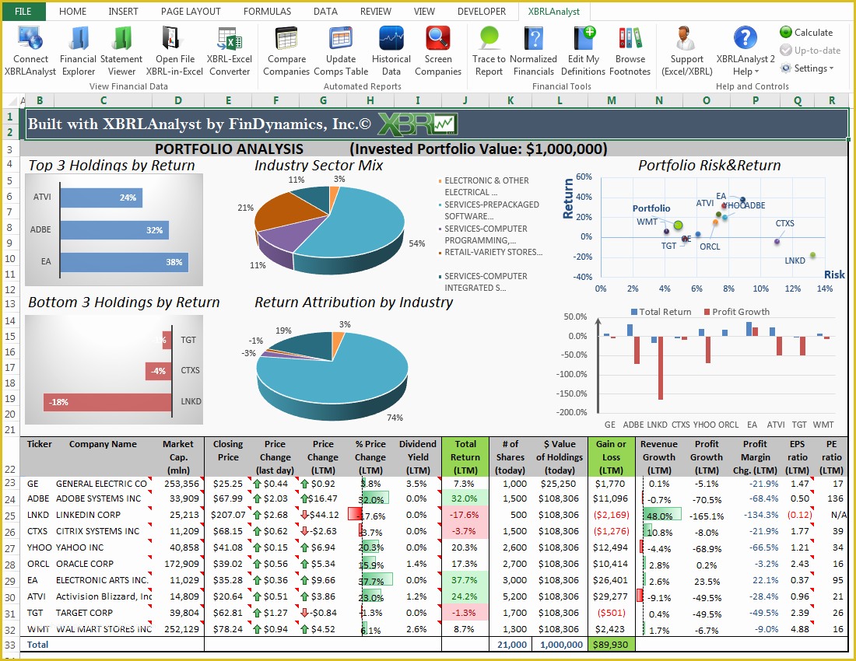Open the Historical Data tool
856x661 pixels.
pyautogui.click(x=391, y=47)
